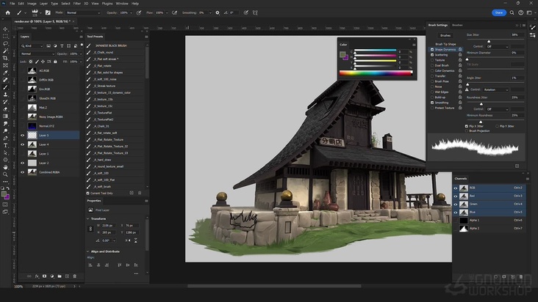Enable Dual Brush checkbox
Screen dimensions: 538x302
pyautogui.click(x=432, y=65)
